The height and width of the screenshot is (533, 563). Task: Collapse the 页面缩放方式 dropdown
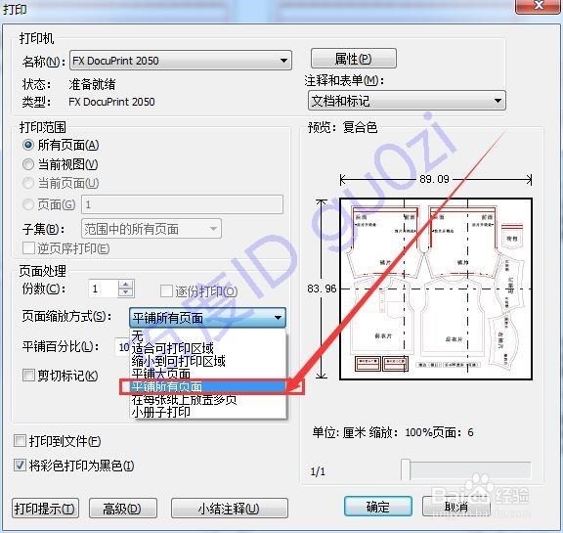tap(207, 318)
